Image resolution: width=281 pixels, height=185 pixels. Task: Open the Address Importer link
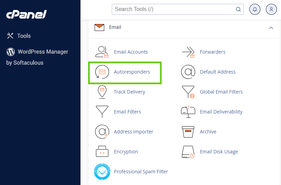(133, 132)
